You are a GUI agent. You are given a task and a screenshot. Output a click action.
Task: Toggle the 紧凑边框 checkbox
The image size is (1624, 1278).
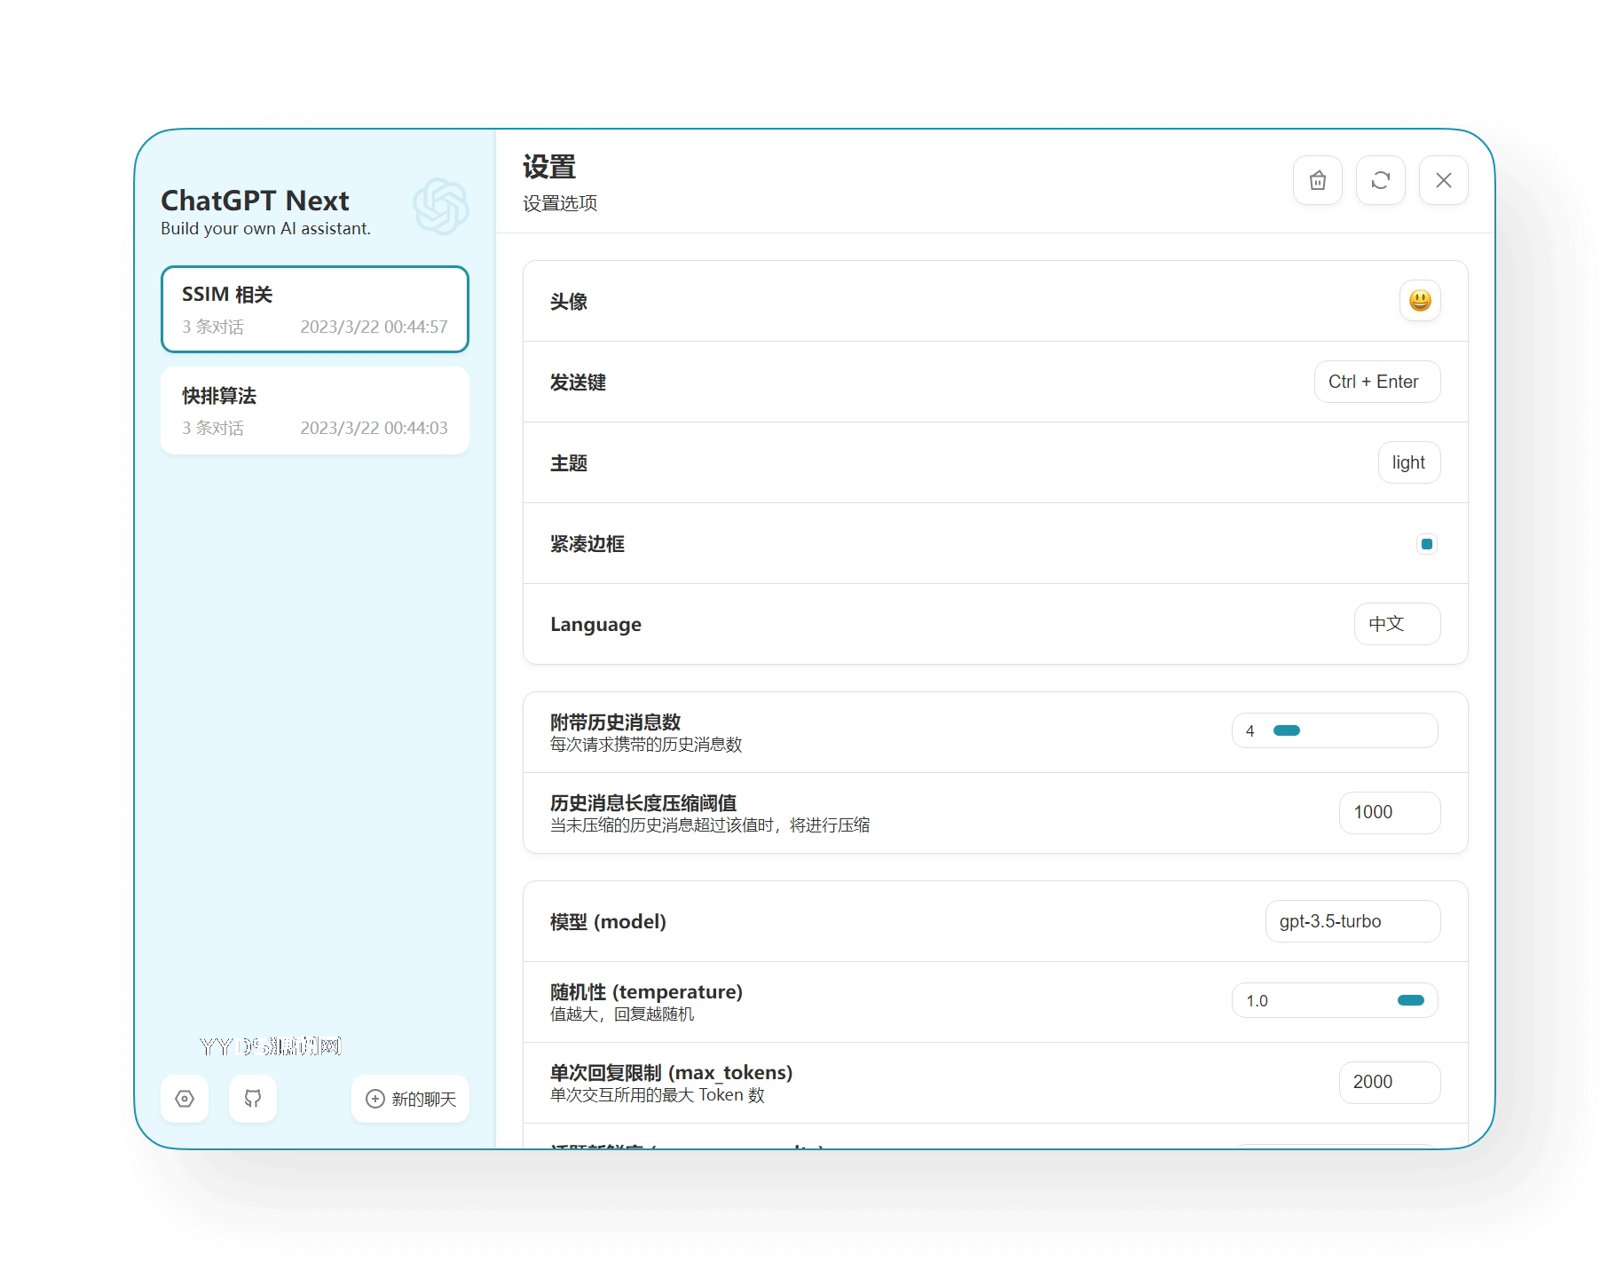(1427, 544)
